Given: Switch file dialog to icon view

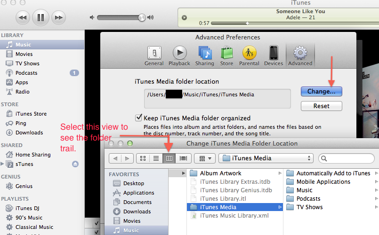Looking at the screenshot, I should tap(143, 158).
